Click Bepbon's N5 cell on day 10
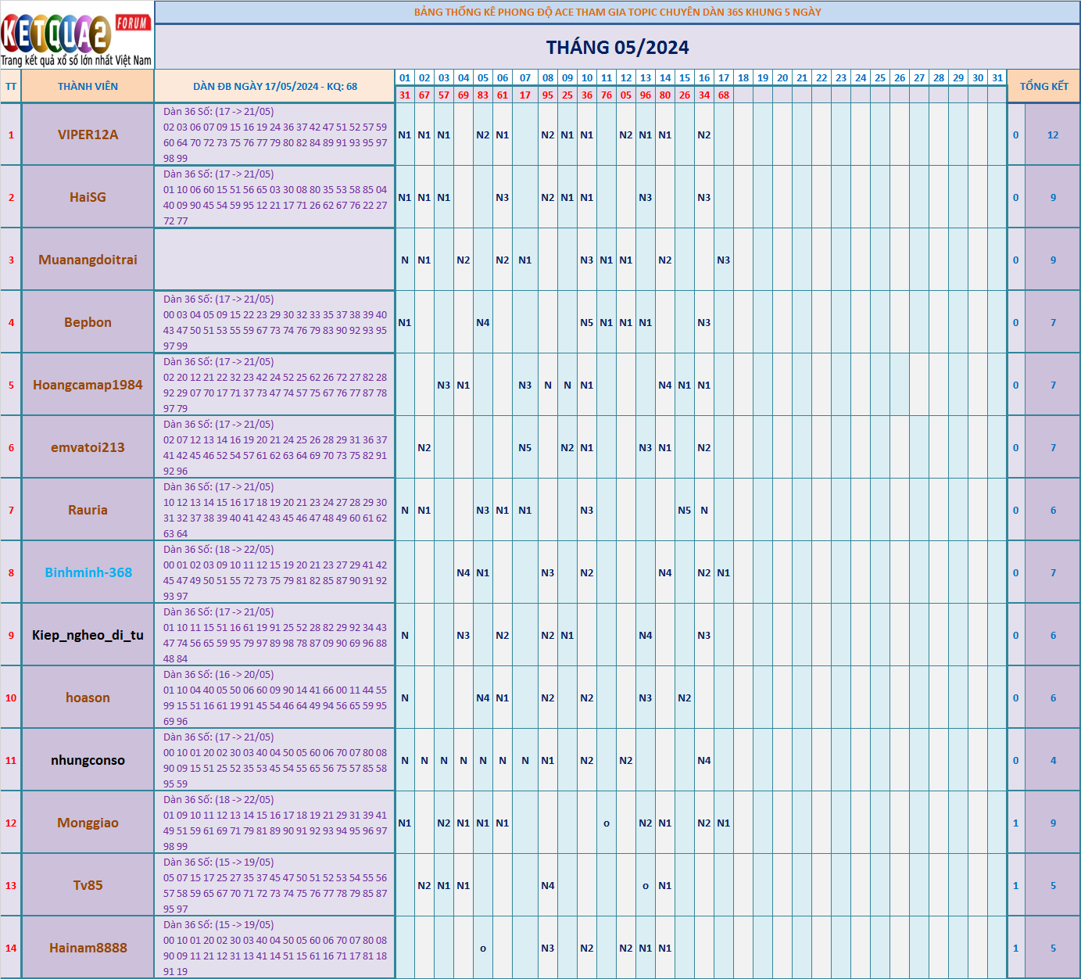The image size is (1081, 979). coord(587,322)
